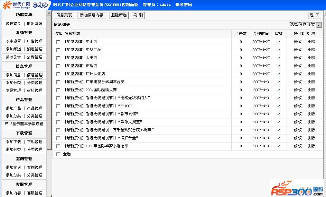Click the 信息标题 column header
The width and height of the screenshot is (326, 197).
(72, 34)
